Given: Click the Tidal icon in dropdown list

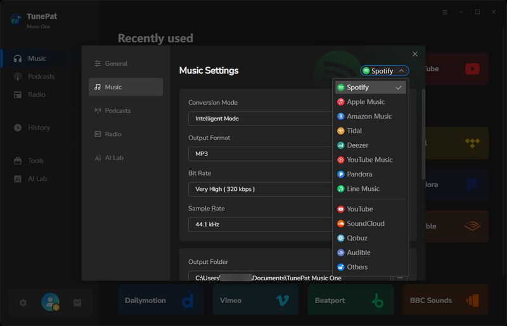Looking at the screenshot, I should click(340, 131).
